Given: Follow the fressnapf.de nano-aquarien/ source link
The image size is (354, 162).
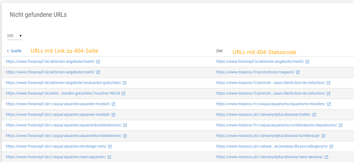Looking at the screenshot, I should (x=56, y=157).
